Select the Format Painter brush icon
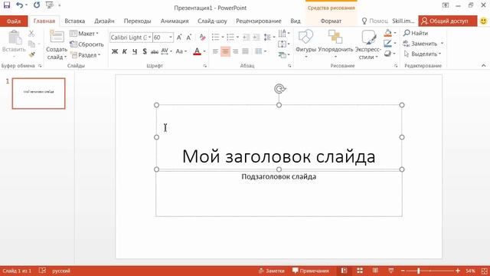490x276 pixels. click(x=31, y=54)
